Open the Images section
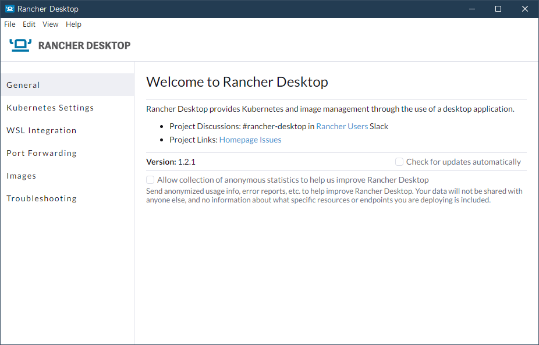 pos(67,176)
